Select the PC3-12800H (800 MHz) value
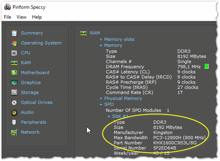This screenshot has height=161, width=220. [179, 138]
